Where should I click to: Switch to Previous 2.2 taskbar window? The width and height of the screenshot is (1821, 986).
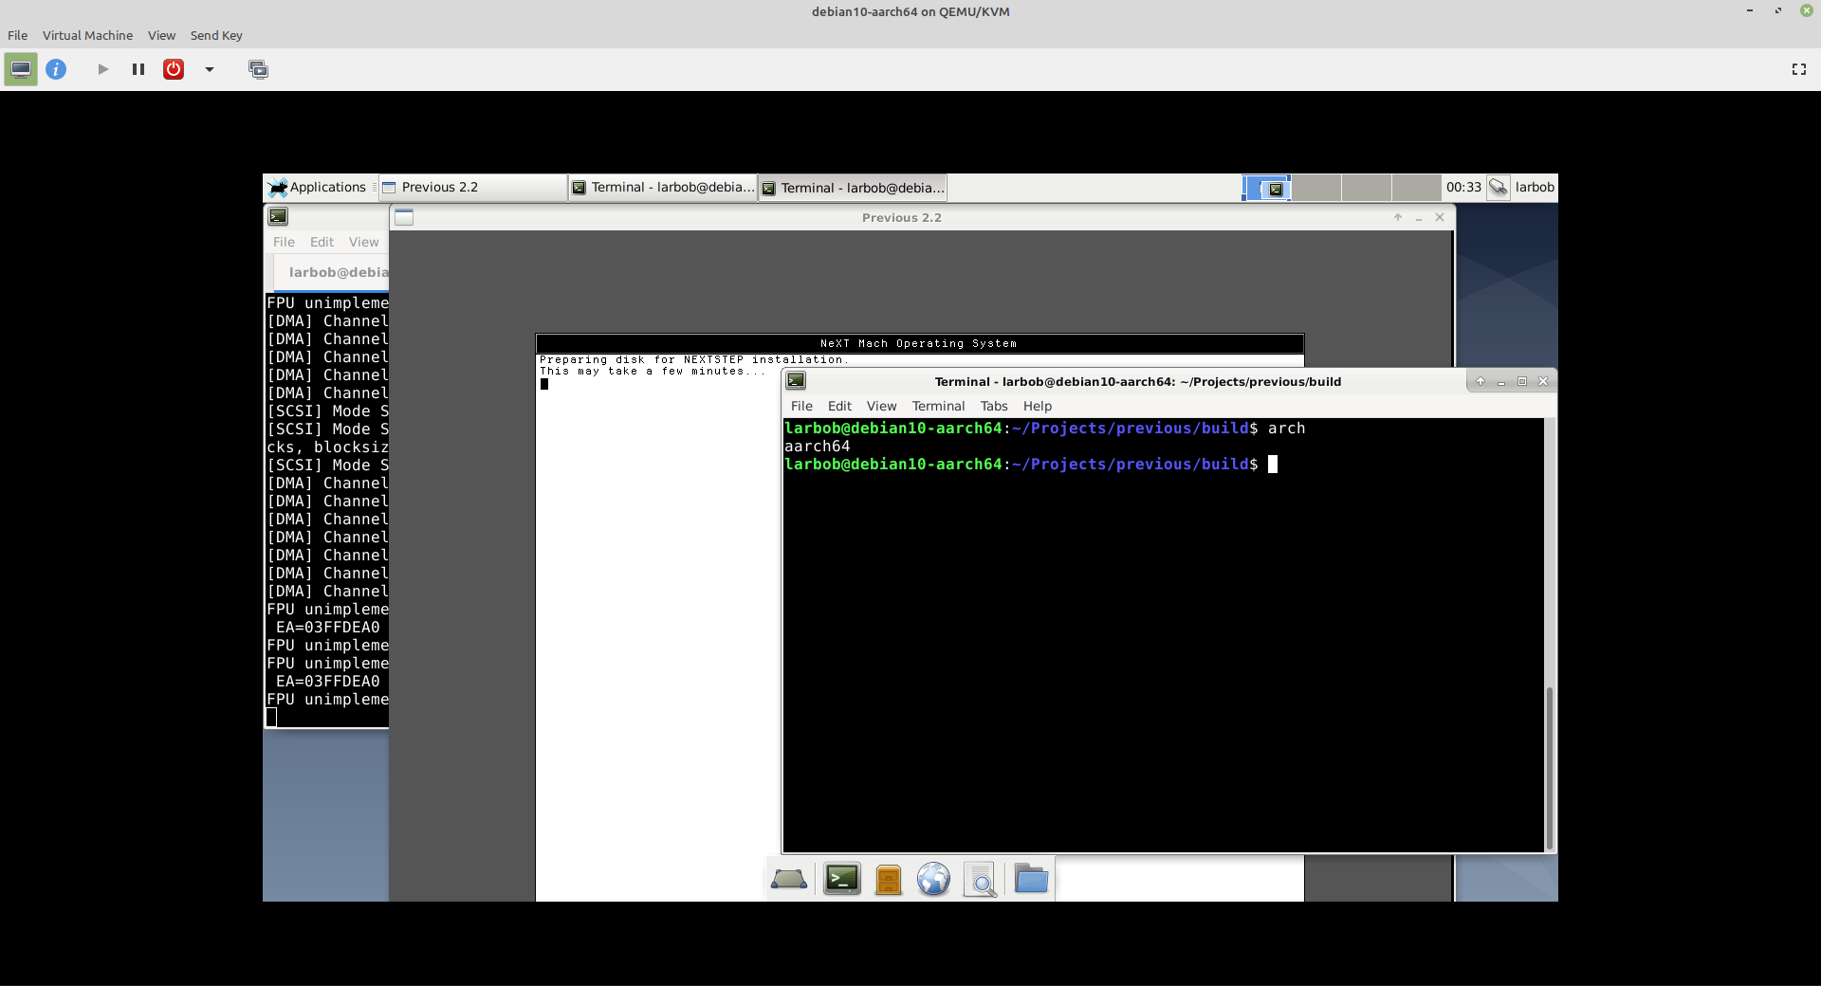click(472, 187)
